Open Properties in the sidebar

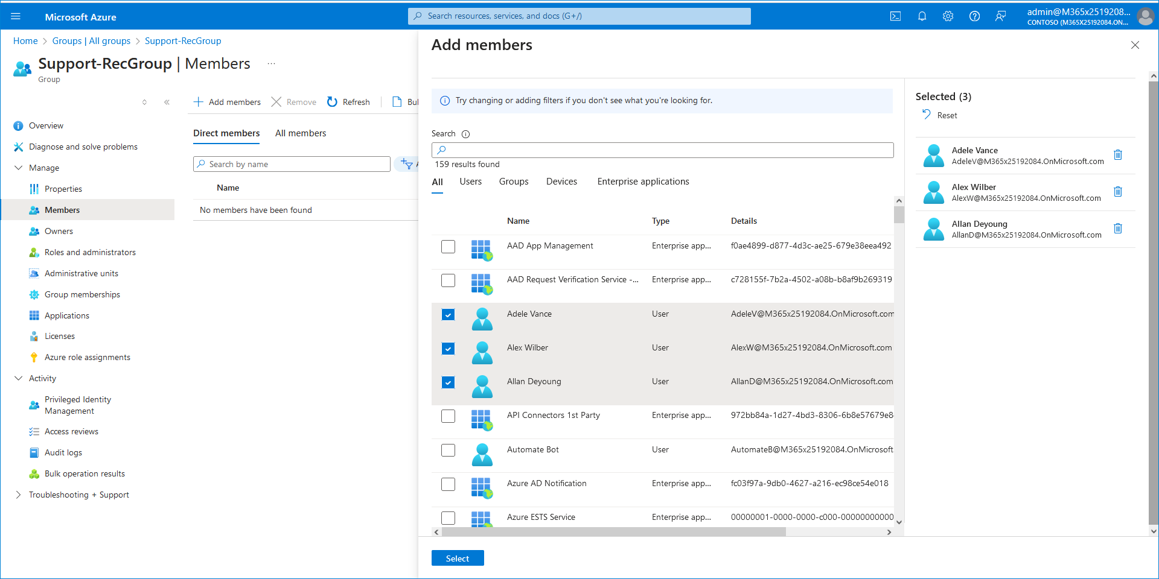[x=63, y=189]
